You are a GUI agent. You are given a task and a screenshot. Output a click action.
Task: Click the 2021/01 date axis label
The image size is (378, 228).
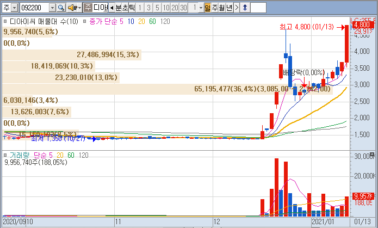coord(323,221)
